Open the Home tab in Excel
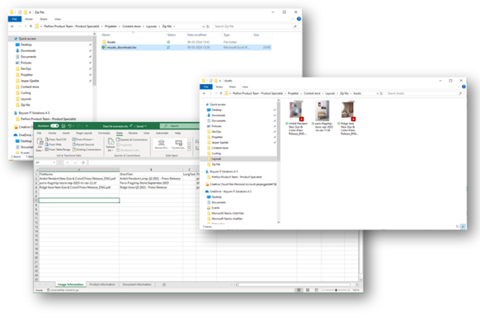Viewport: 480px width, 324px height. coord(52,133)
